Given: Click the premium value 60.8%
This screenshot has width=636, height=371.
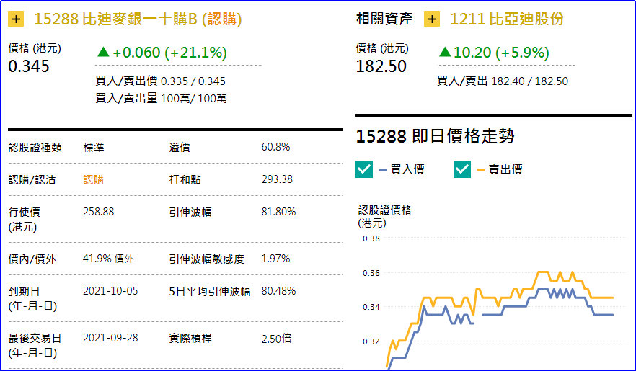Looking at the screenshot, I should click(x=275, y=147).
